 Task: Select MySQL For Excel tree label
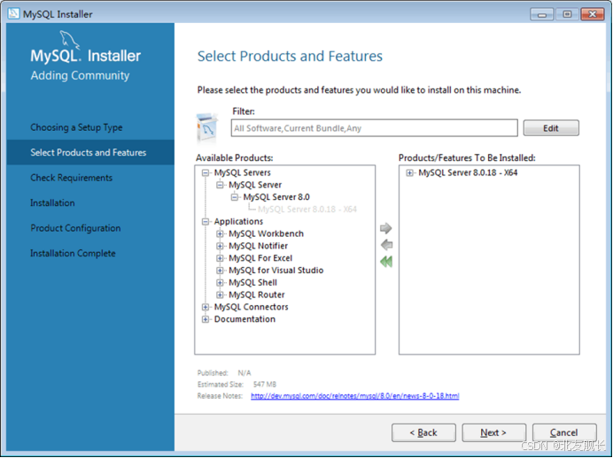click(x=260, y=258)
